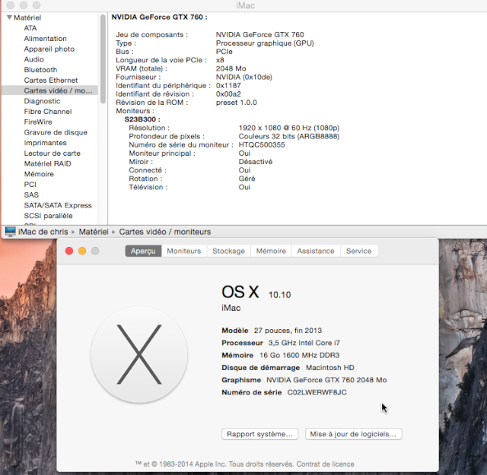Image resolution: width=487 pixels, height=475 pixels.
Task: Click iMac de chris in path bar
Action: click(x=43, y=232)
